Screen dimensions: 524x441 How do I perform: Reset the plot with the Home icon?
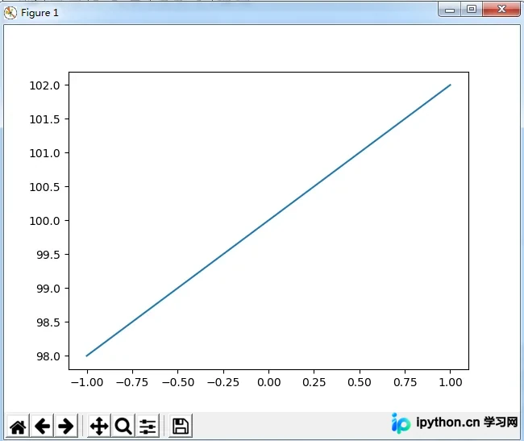(x=18, y=426)
